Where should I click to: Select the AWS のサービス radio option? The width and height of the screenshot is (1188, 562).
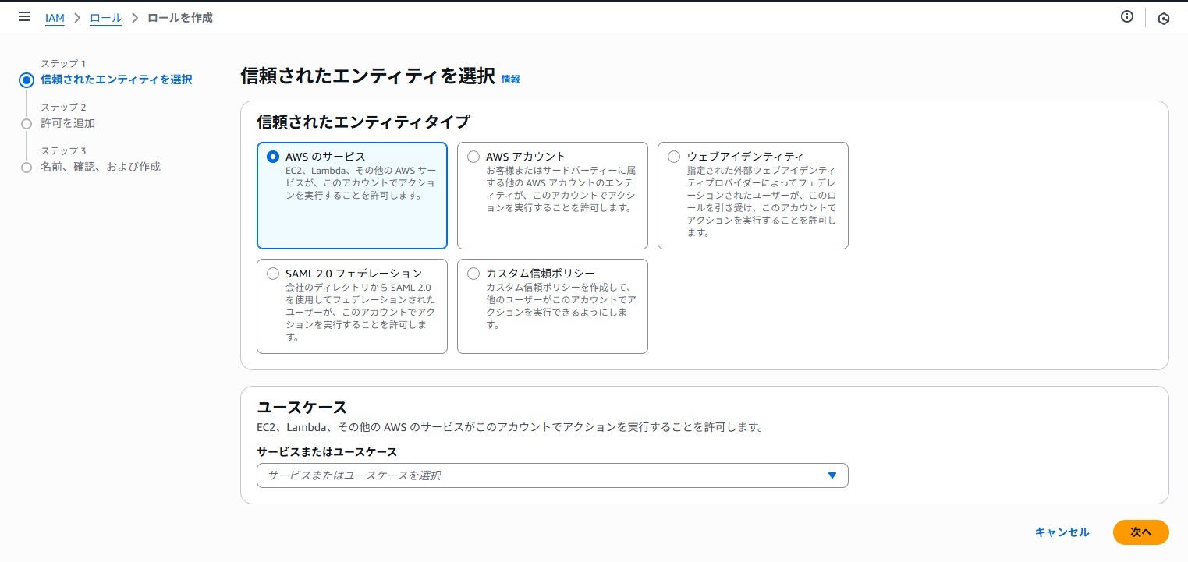[x=273, y=157]
